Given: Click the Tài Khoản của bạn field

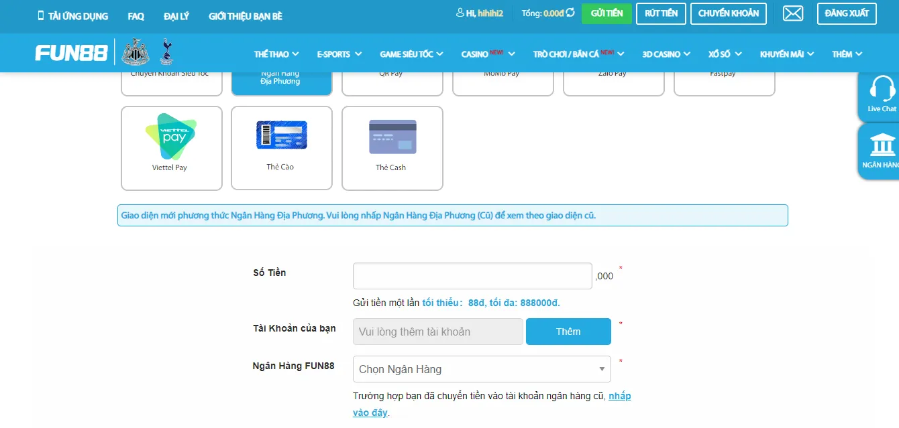Looking at the screenshot, I should tap(438, 332).
